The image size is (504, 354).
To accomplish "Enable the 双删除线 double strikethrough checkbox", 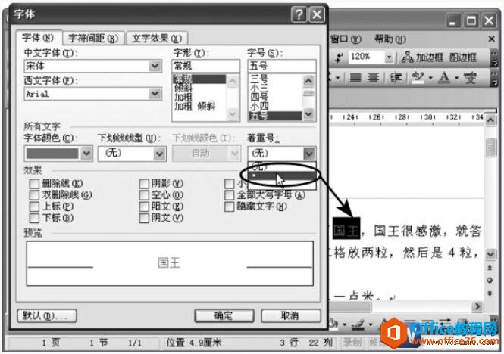I will coord(34,195).
